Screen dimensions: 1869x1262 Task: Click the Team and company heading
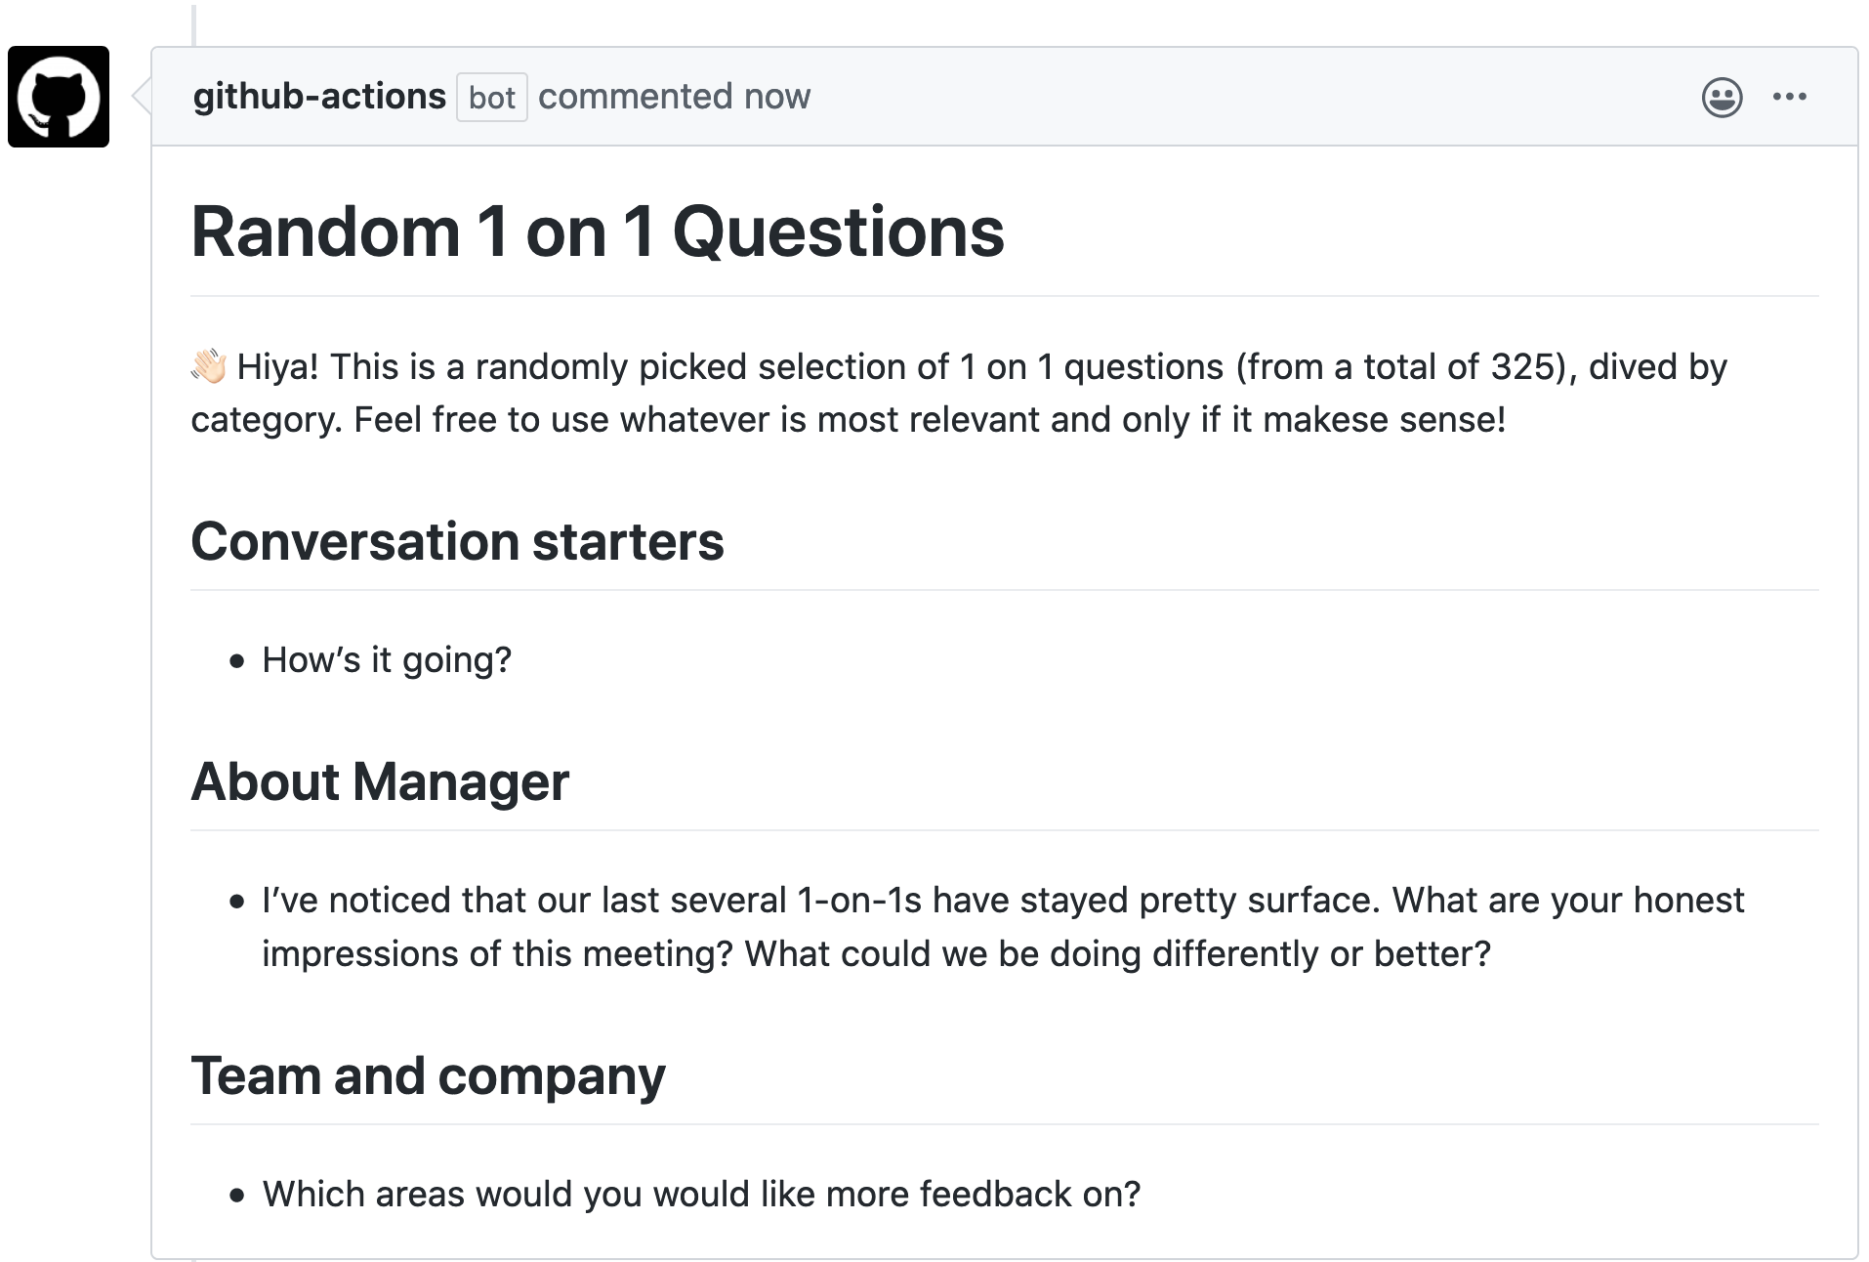(428, 1076)
